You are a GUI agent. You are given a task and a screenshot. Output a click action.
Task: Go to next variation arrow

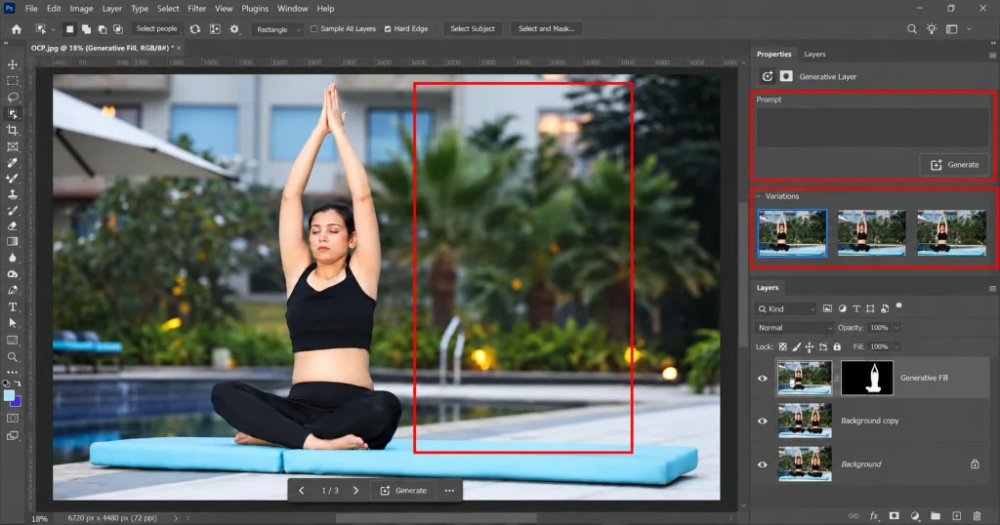point(355,491)
